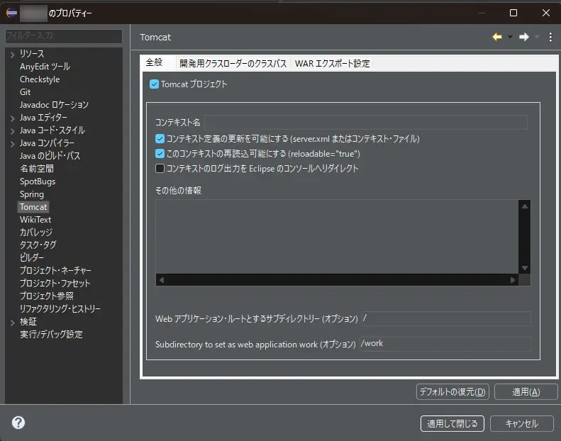Select Javadoc ロケーション in the tree
Image resolution: width=561 pixels, height=441 pixels.
tap(54, 105)
